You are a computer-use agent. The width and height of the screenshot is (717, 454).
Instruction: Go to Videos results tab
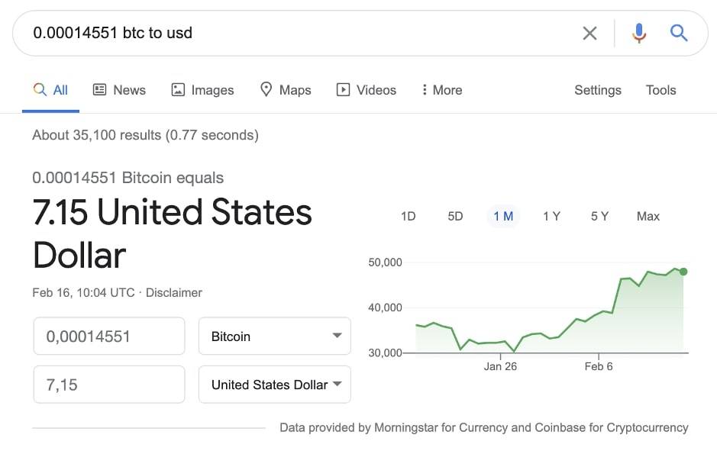tap(367, 90)
